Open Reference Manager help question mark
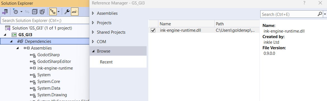 coord(304,3)
